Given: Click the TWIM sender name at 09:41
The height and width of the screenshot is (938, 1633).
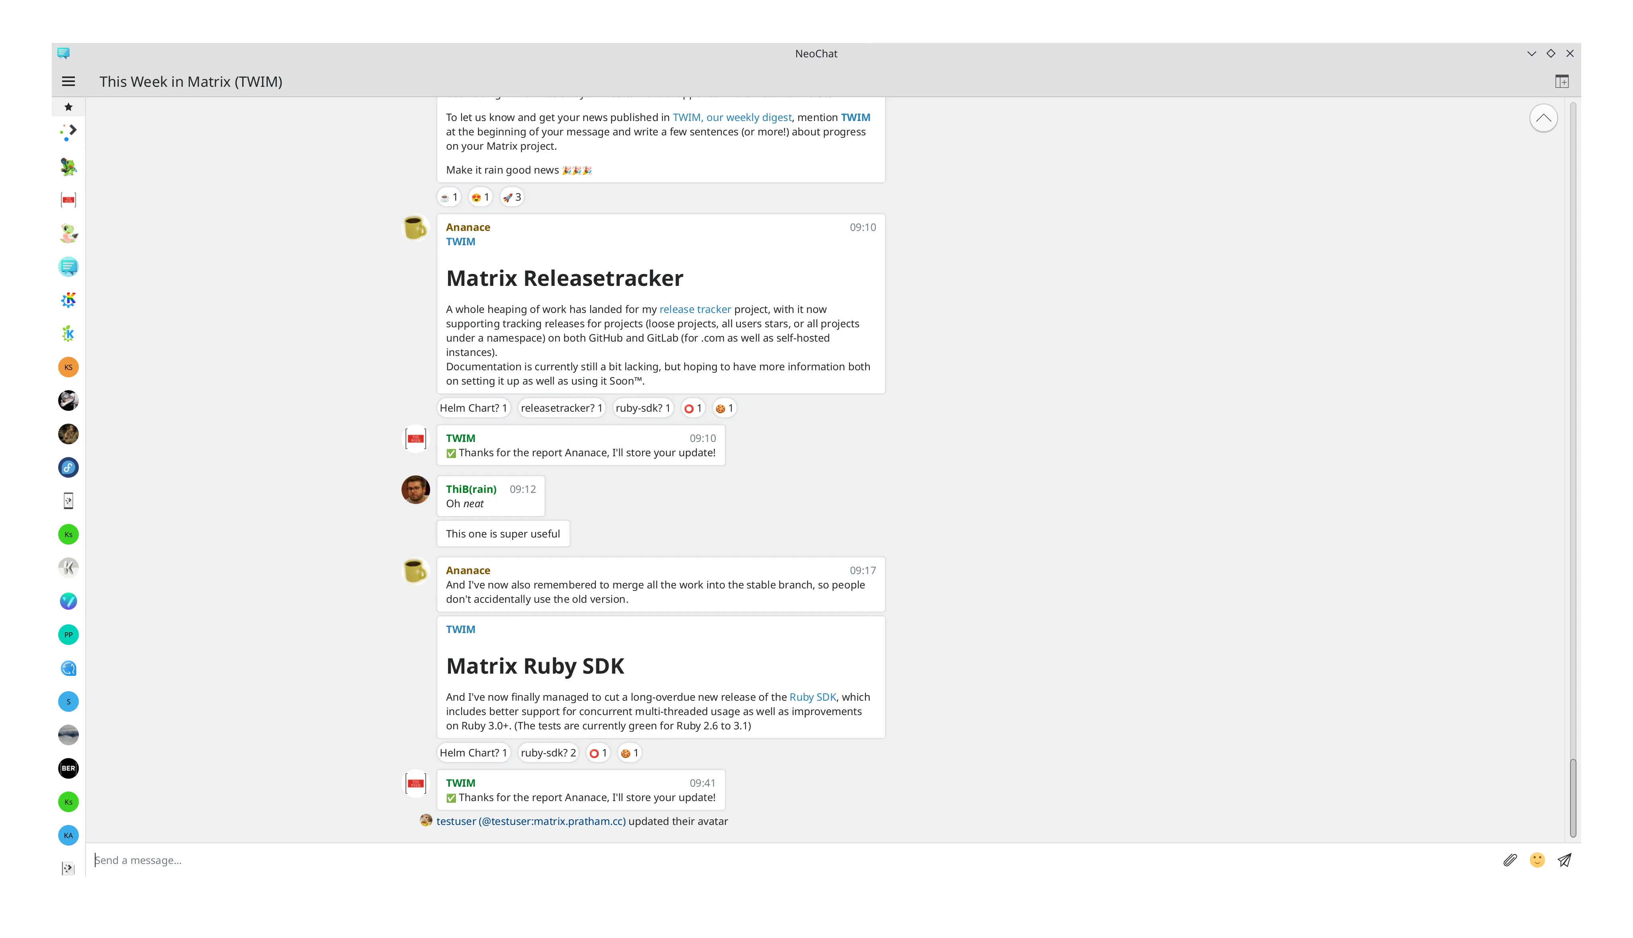Looking at the screenshot, I should 461,783.
